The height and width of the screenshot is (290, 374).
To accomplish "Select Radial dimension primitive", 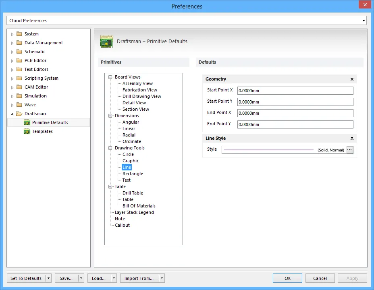I will pos(129,135).
